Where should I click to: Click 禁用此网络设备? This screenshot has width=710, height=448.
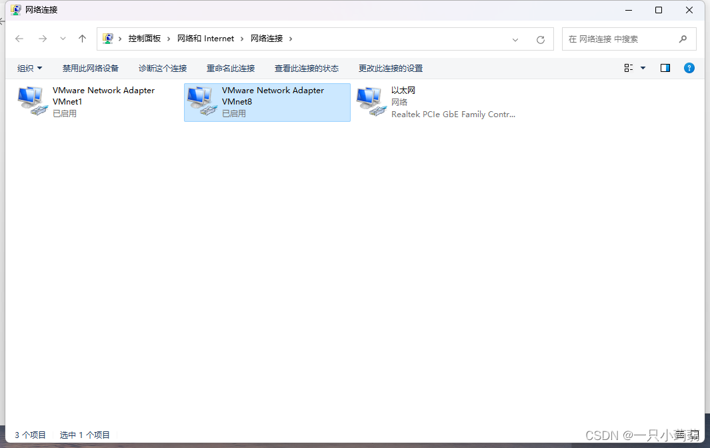[91, 69]
